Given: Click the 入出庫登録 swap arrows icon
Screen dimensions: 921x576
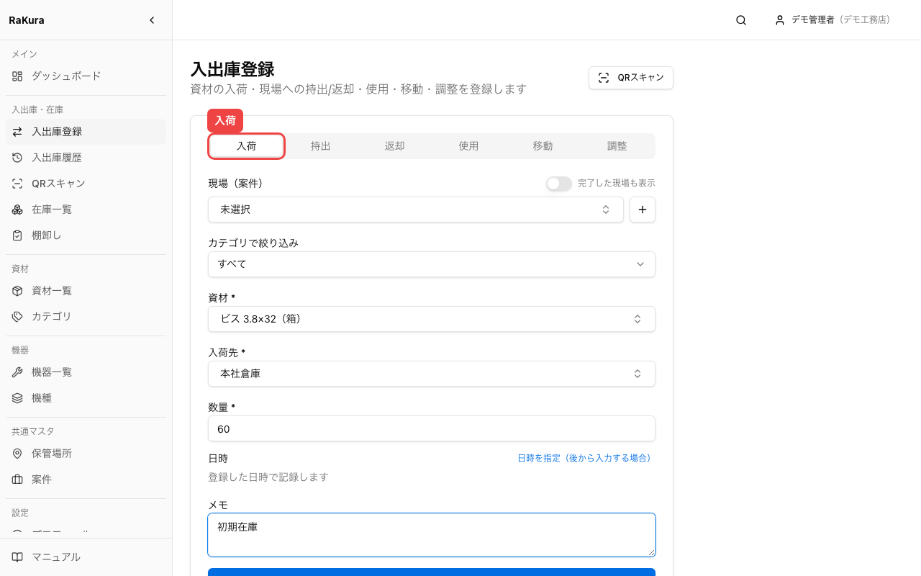Looking at the screenshot, I should [x=17, y=132].
